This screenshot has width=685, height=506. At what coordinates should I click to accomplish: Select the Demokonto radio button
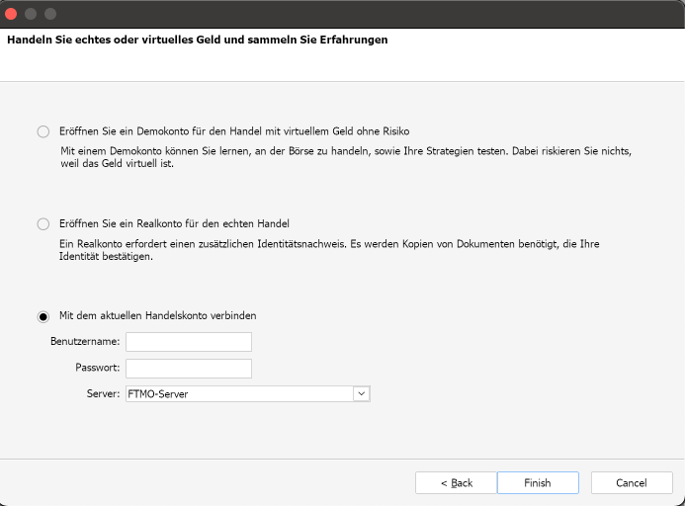click(x=43, y=131)
